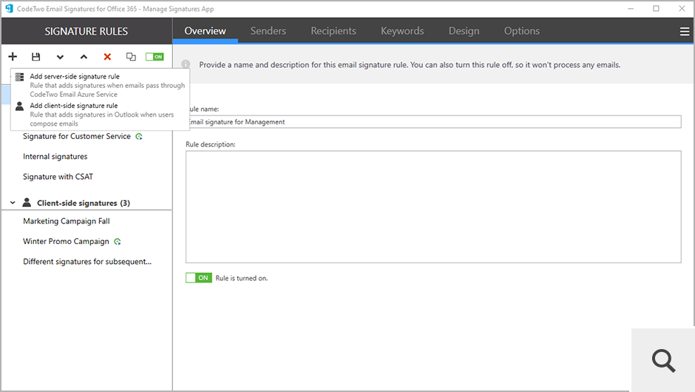The image size is (695, 392).
Task: Open the Recipients tab
Action: (333, 31)
